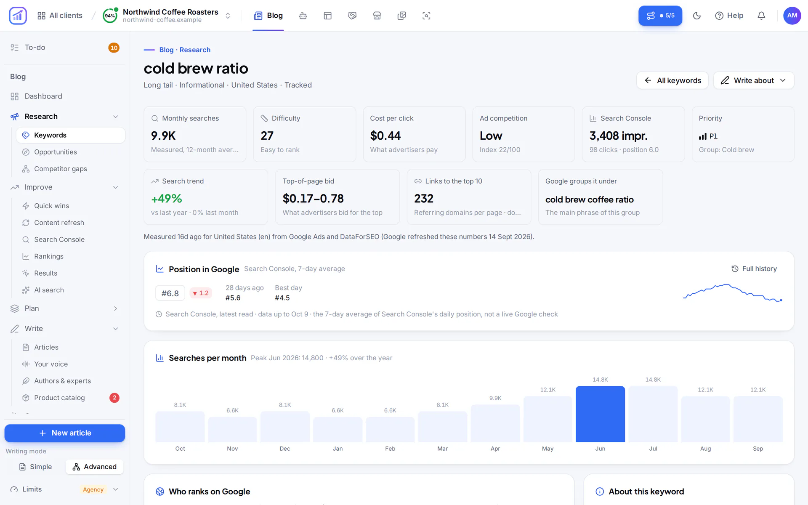Select the May bar in Searches chart

(x=548, y=419)
